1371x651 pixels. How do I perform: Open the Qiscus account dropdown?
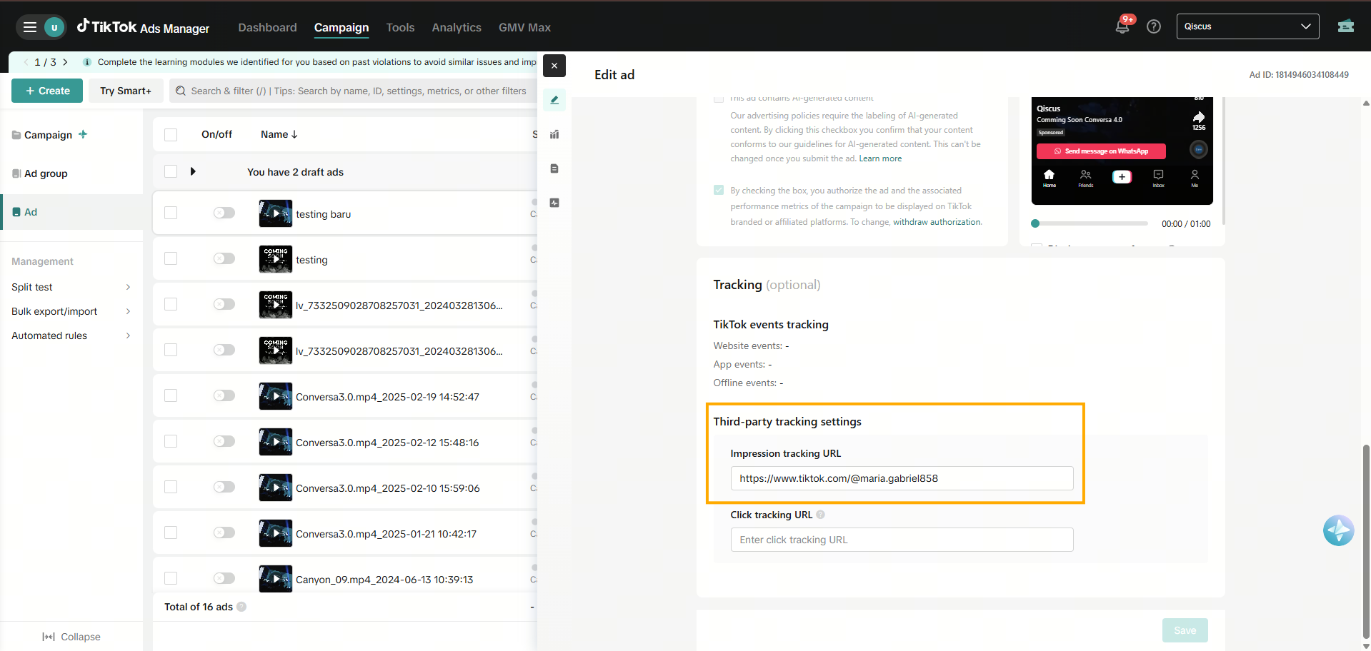[x=1247, y=27]
